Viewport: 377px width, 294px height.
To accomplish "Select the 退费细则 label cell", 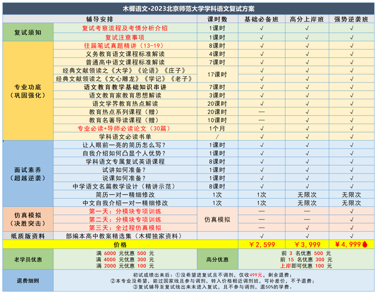I will pyautogui.click(x=28, y=280).
